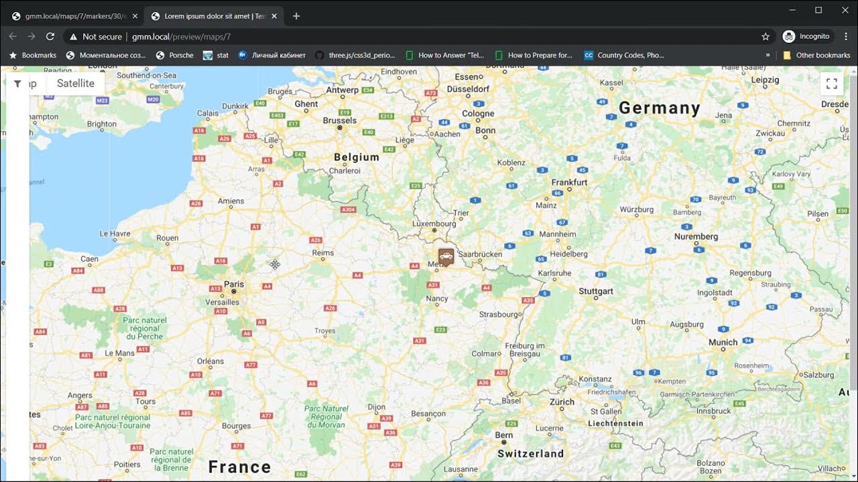The height and width of the screenshot is (482, 858).
Task: Click the Switzerland country label
Action: (531, 453)
